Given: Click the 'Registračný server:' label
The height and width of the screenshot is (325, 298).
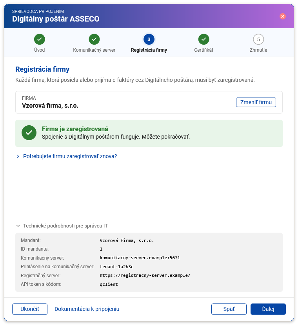Looking at the screenshot, I should (x=40, y=275).
